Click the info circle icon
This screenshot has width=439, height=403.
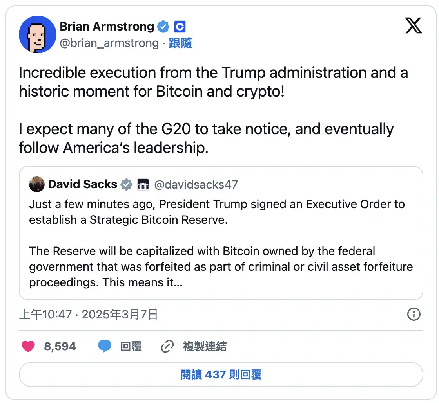pos(414,314)
